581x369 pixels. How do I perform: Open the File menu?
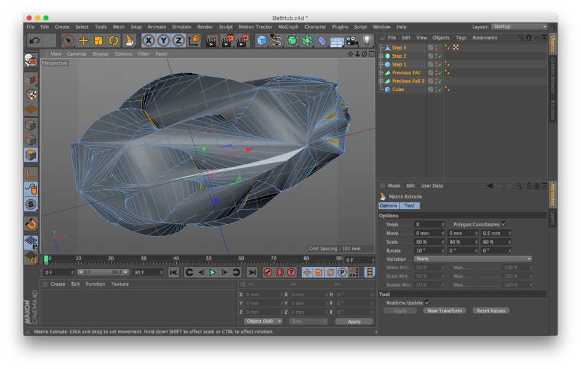tap(30, 26)
